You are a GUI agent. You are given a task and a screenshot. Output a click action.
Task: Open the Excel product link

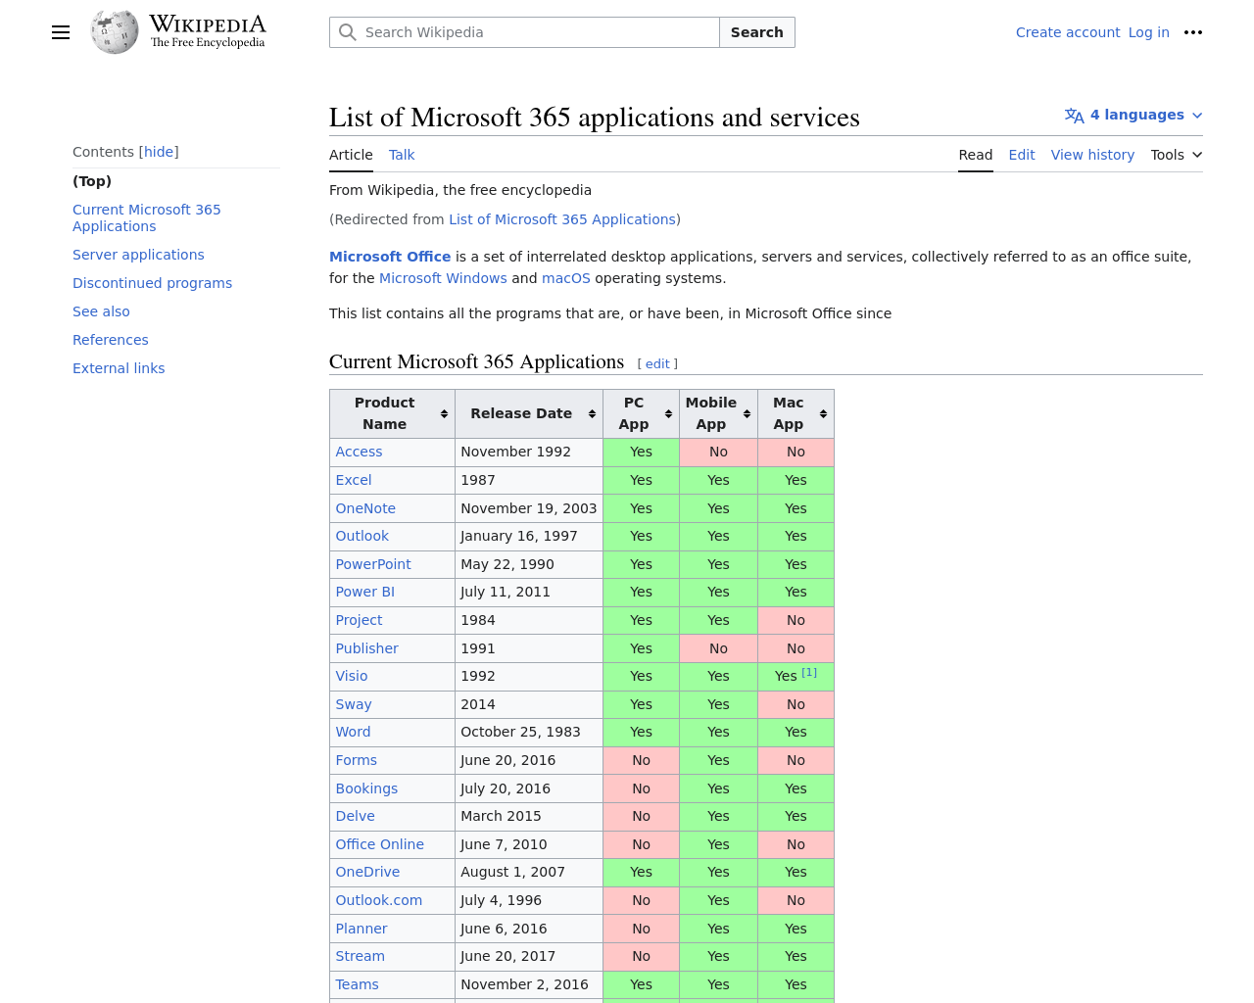(354, 480)
